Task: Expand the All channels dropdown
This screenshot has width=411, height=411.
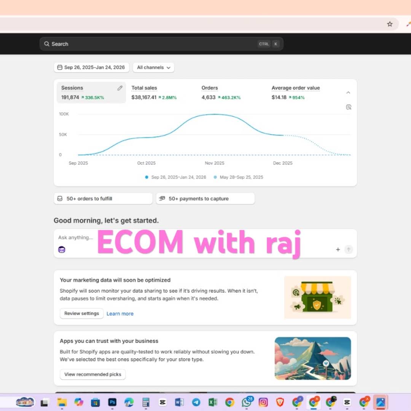Action: coord(153,67)
